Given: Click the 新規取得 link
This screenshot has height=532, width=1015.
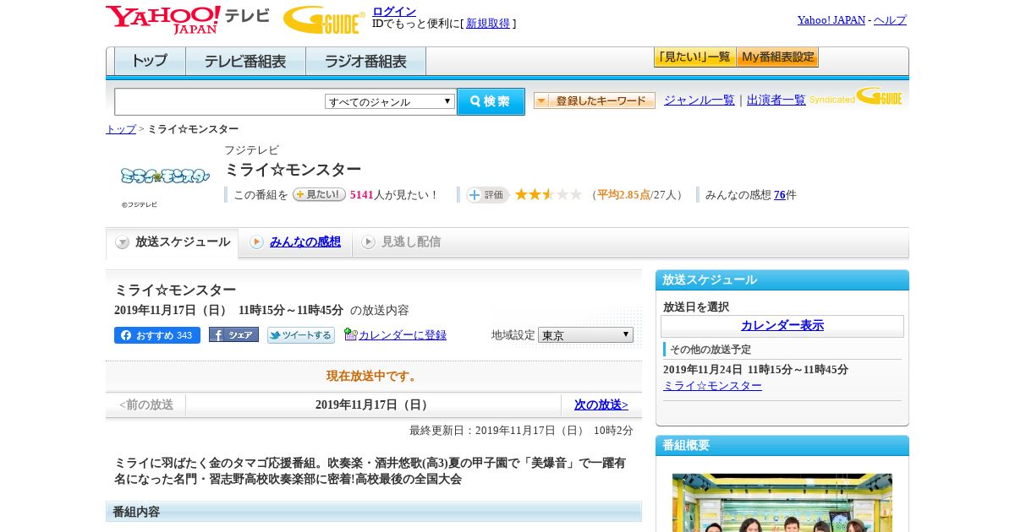Looking at the screenshot, I should point(488,24).
